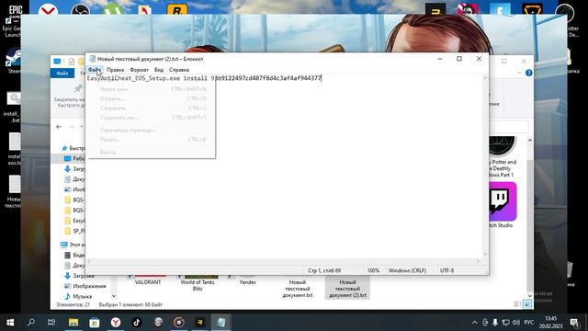Image resolution: width=588 pixels, height=331 pixels.
Task: Open TikTok from the taskbar
Action: [x=137, y=322]
